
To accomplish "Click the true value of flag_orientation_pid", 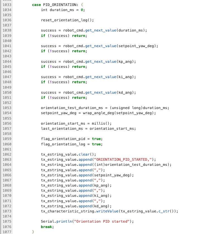I will pos(96,139).
